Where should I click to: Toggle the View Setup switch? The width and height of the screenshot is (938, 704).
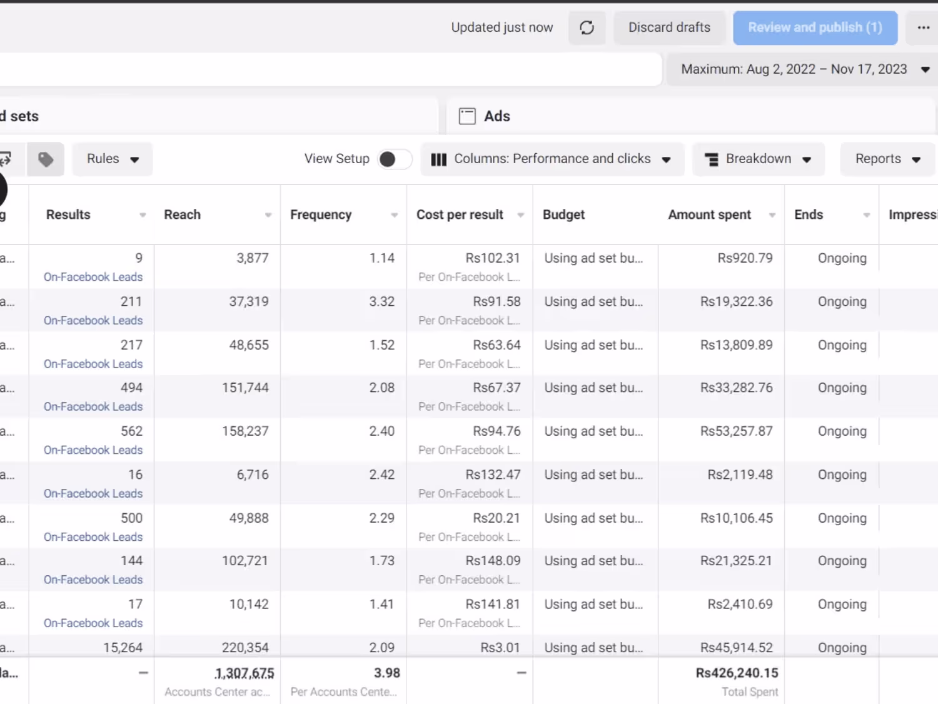(395, 159)
